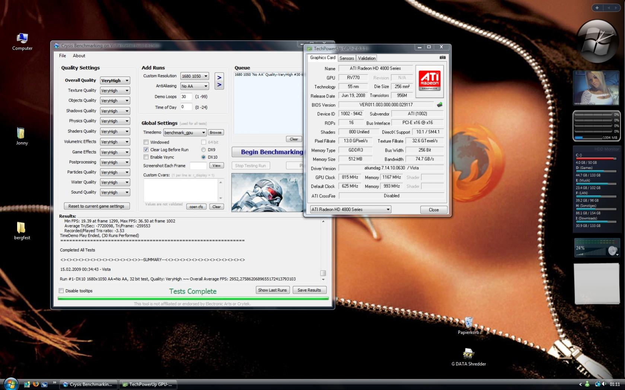625x390 pixels.
Task: Click the GPU-Z screenshot camera icon
Action: pyautogui.click(x=442, y=58)
